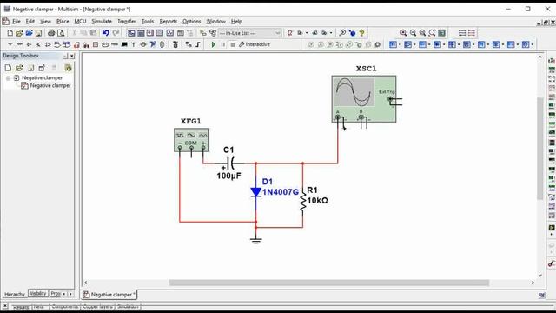Open the Edit menu
Image resolution: width=556 pixels, height=313 pixels.
click(x=30, y=21)
